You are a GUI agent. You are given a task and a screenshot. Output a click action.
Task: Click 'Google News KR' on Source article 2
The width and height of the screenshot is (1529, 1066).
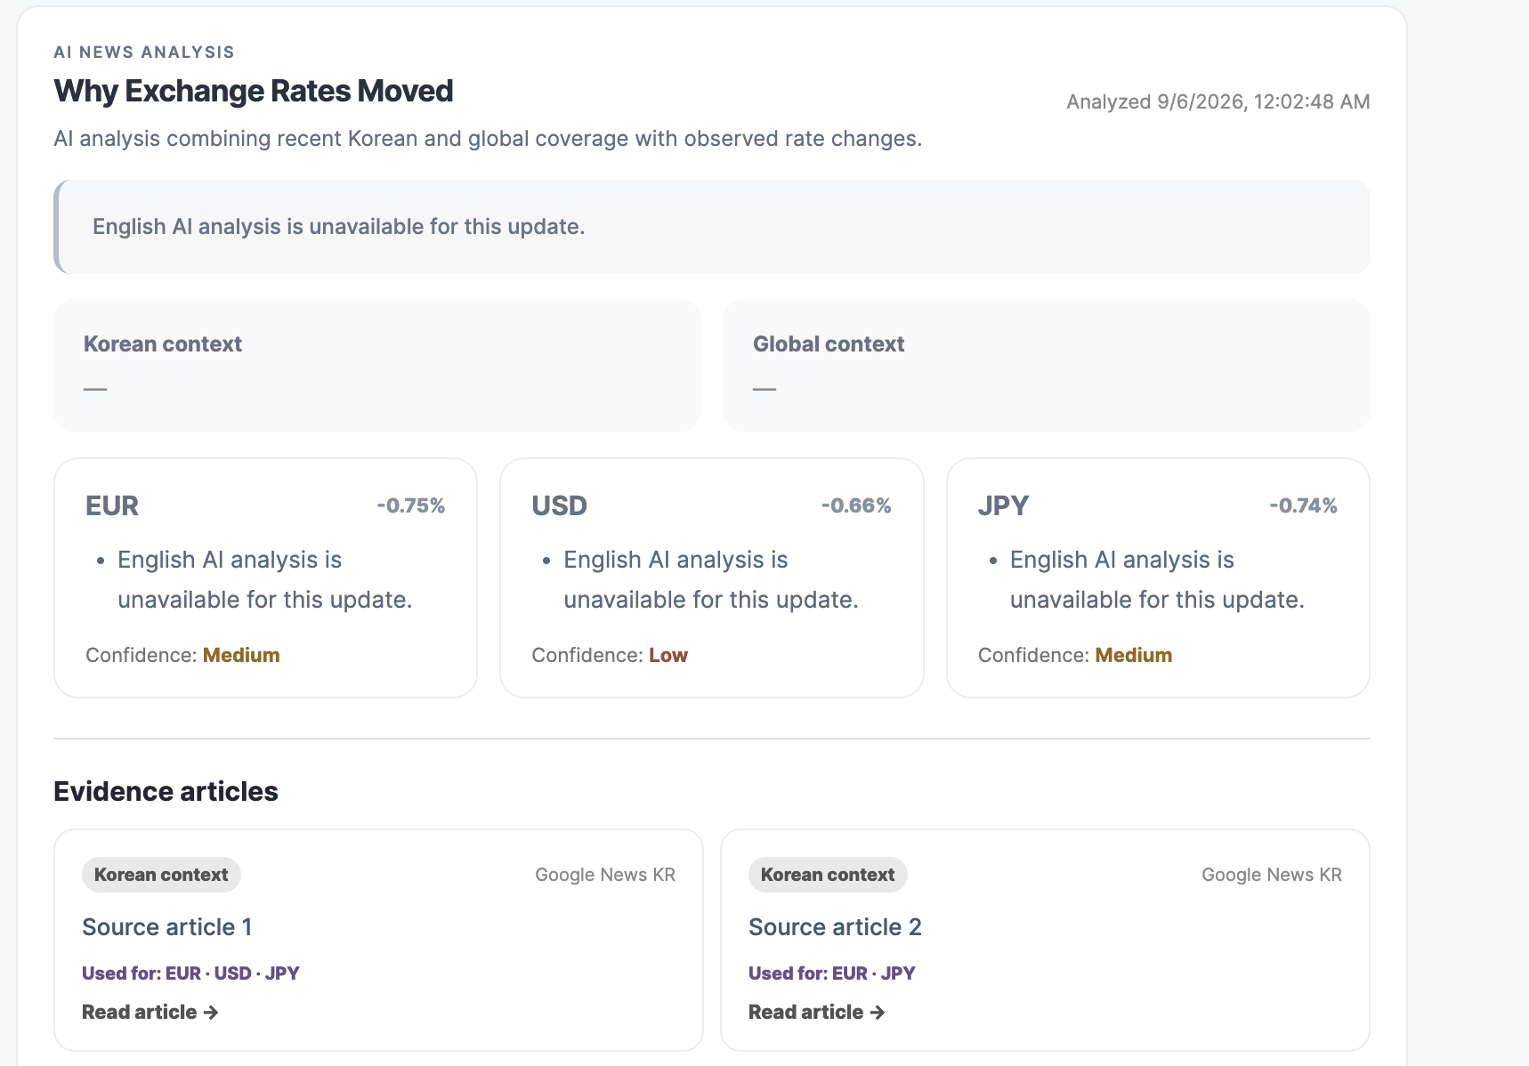point(1272,875)
